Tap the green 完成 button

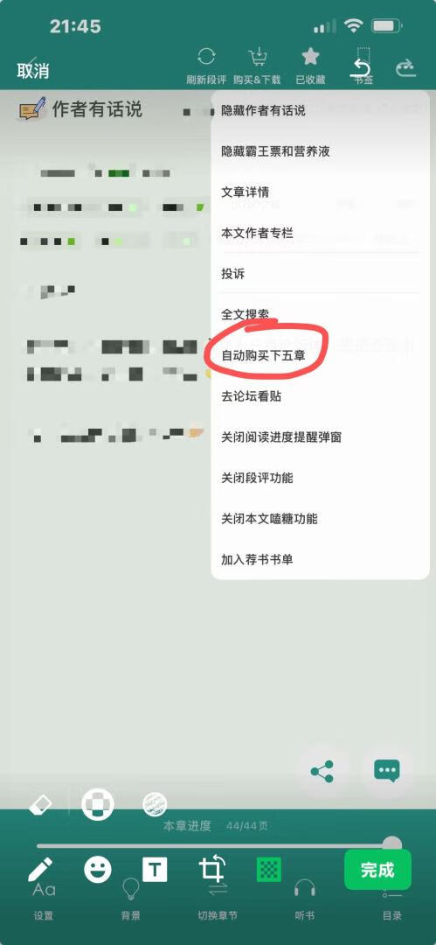tap(377, 870)
